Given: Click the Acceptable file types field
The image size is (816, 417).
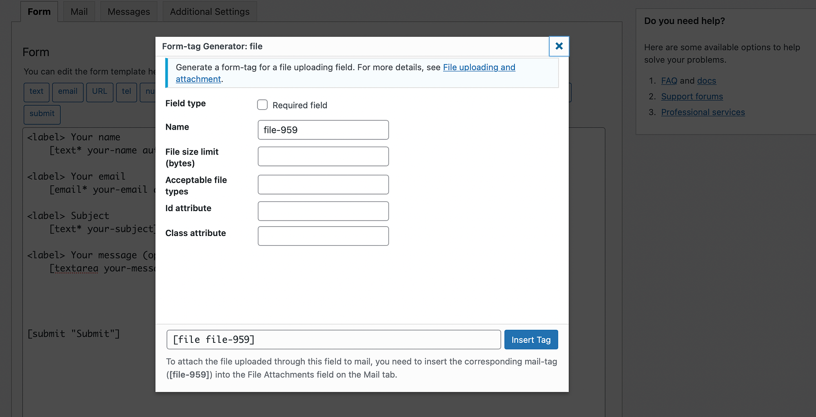Looking at the screenshot, I should 323,185.
